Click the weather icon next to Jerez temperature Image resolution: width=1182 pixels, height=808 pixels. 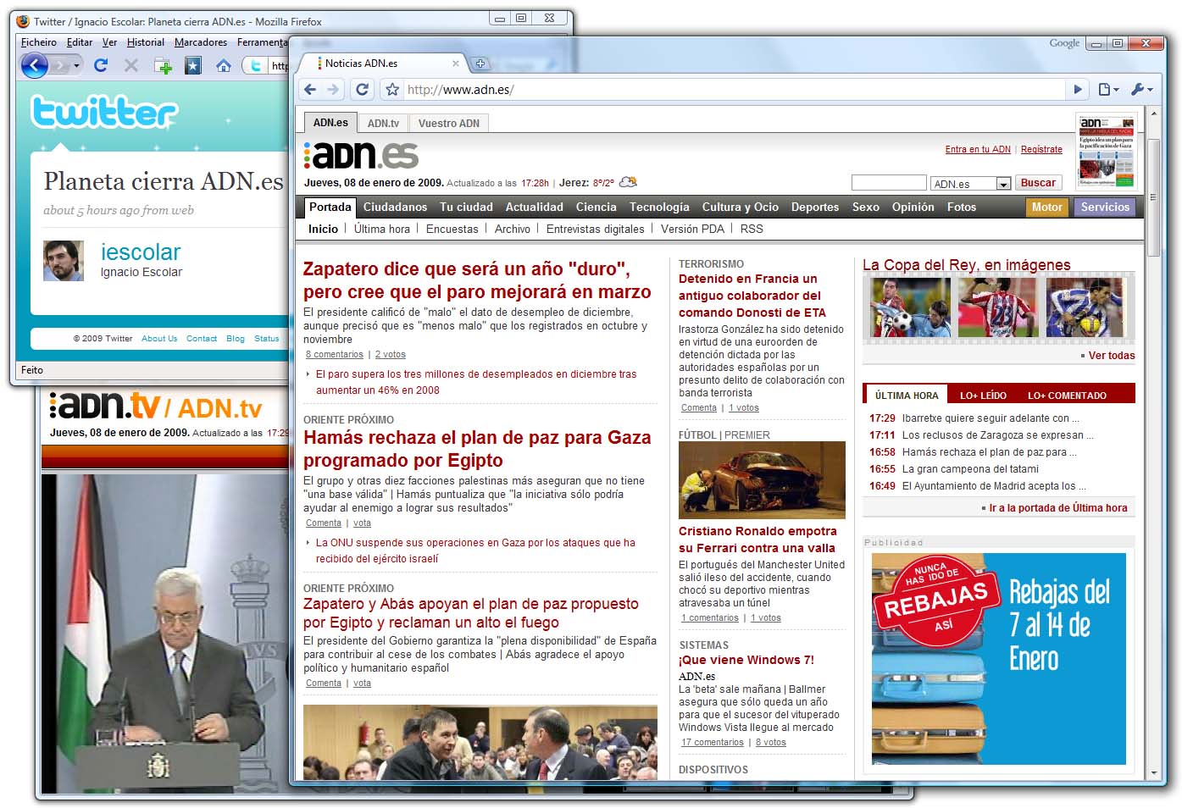(x=628, y=182)
